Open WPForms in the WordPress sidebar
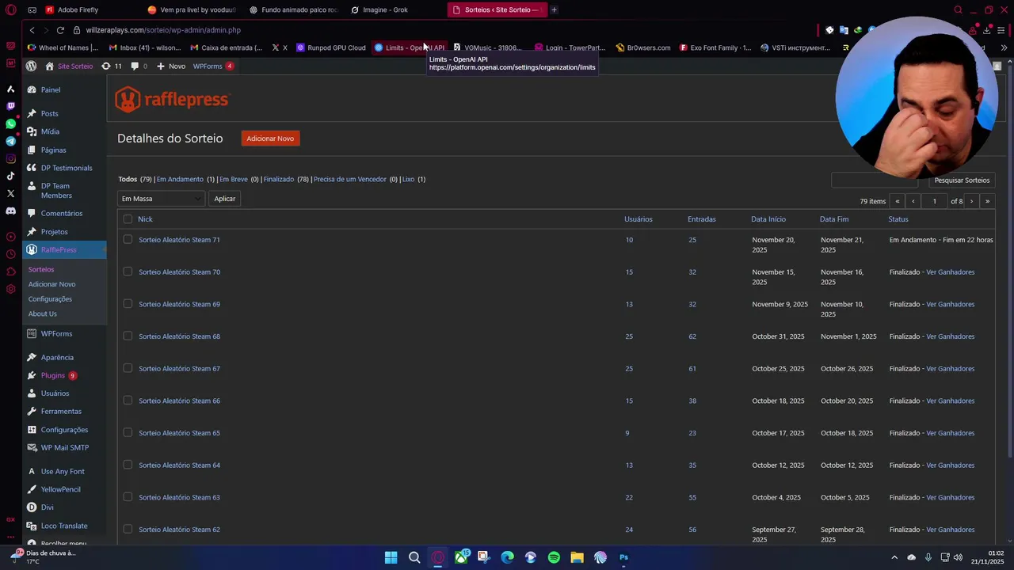Image resolution: width=1014 pixels, height=570 pixels. click(56, 334)
